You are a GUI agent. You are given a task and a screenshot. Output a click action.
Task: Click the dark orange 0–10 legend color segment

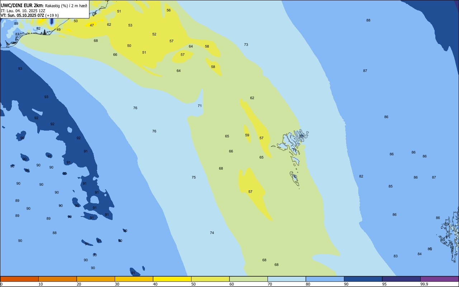click(x=19, y=279)
